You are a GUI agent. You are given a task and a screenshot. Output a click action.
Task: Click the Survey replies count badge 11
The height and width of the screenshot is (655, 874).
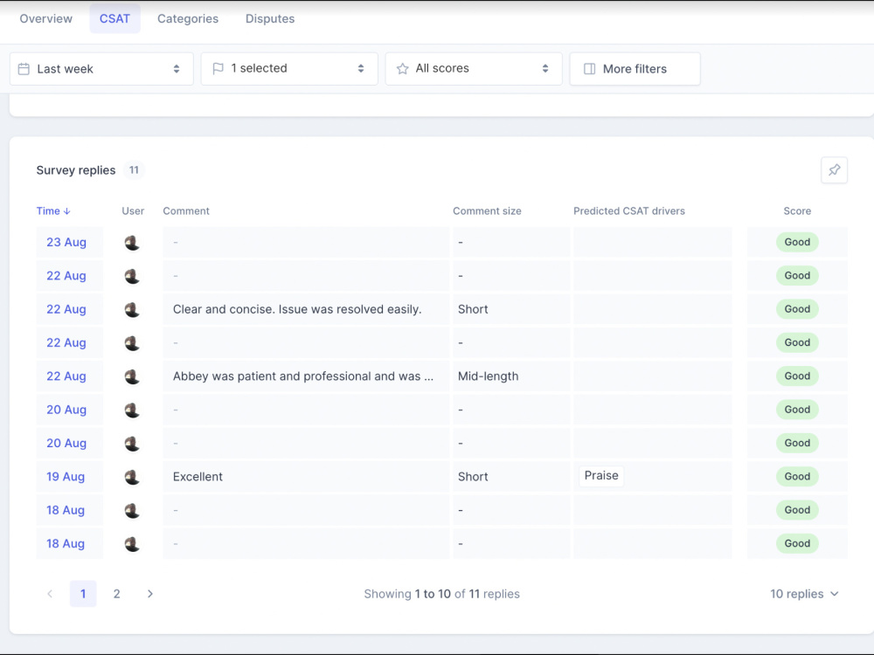pyautogui.click(x=134, y=170)
